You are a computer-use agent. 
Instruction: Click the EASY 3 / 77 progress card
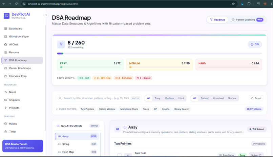tap(90, 64)
